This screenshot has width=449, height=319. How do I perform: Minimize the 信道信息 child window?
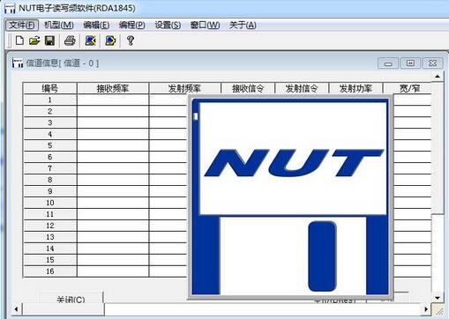(x=388, y=63)
